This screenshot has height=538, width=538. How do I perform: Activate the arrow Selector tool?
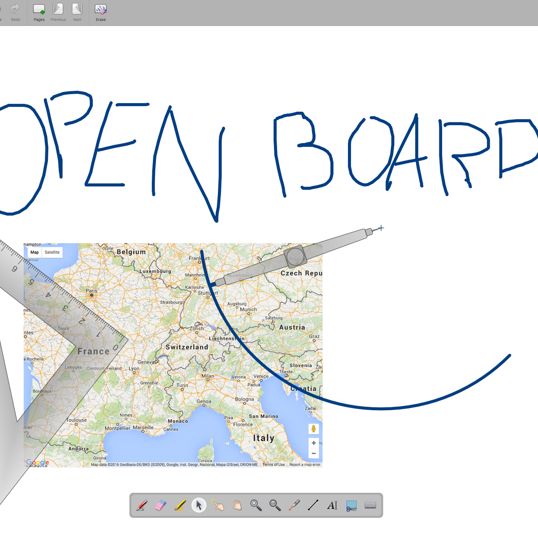199,505
